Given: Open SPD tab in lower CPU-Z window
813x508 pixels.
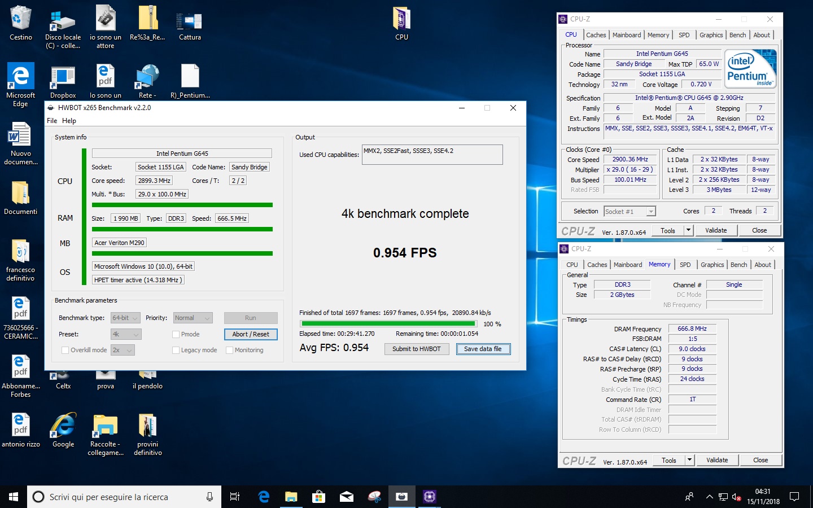Looking at the screenshot, I should (x=685, y=265).
